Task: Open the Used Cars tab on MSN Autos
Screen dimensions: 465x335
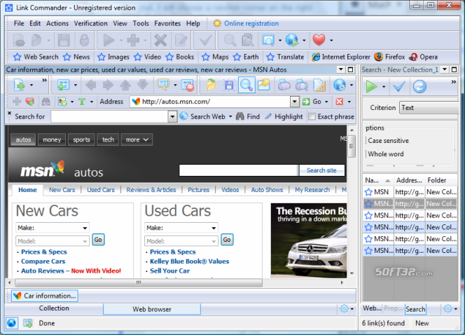Action: 101,190
